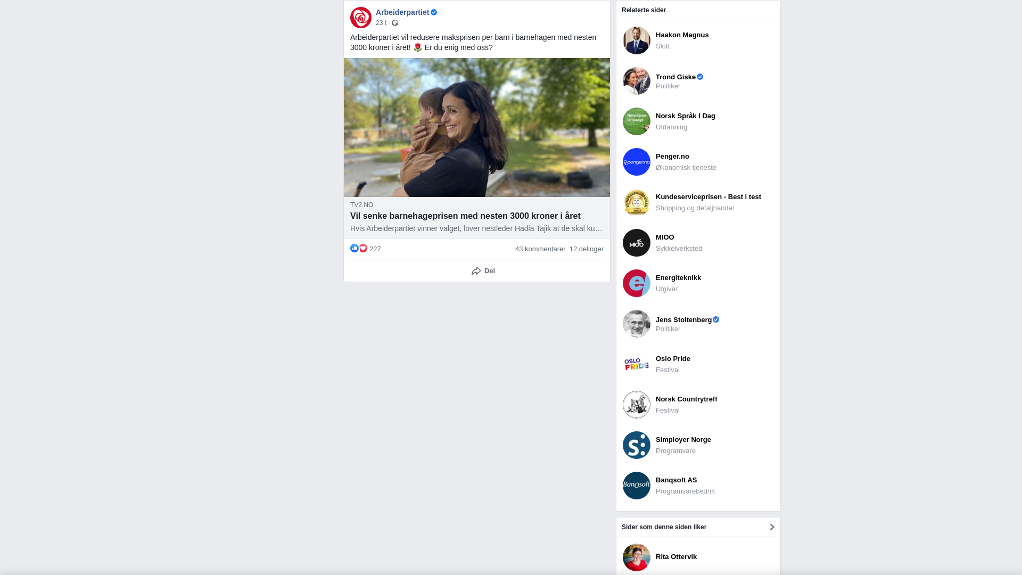Open Haakon Magnus profile picture
The height and width of the screenshot is (575, 1022).
tap(637, 40)
